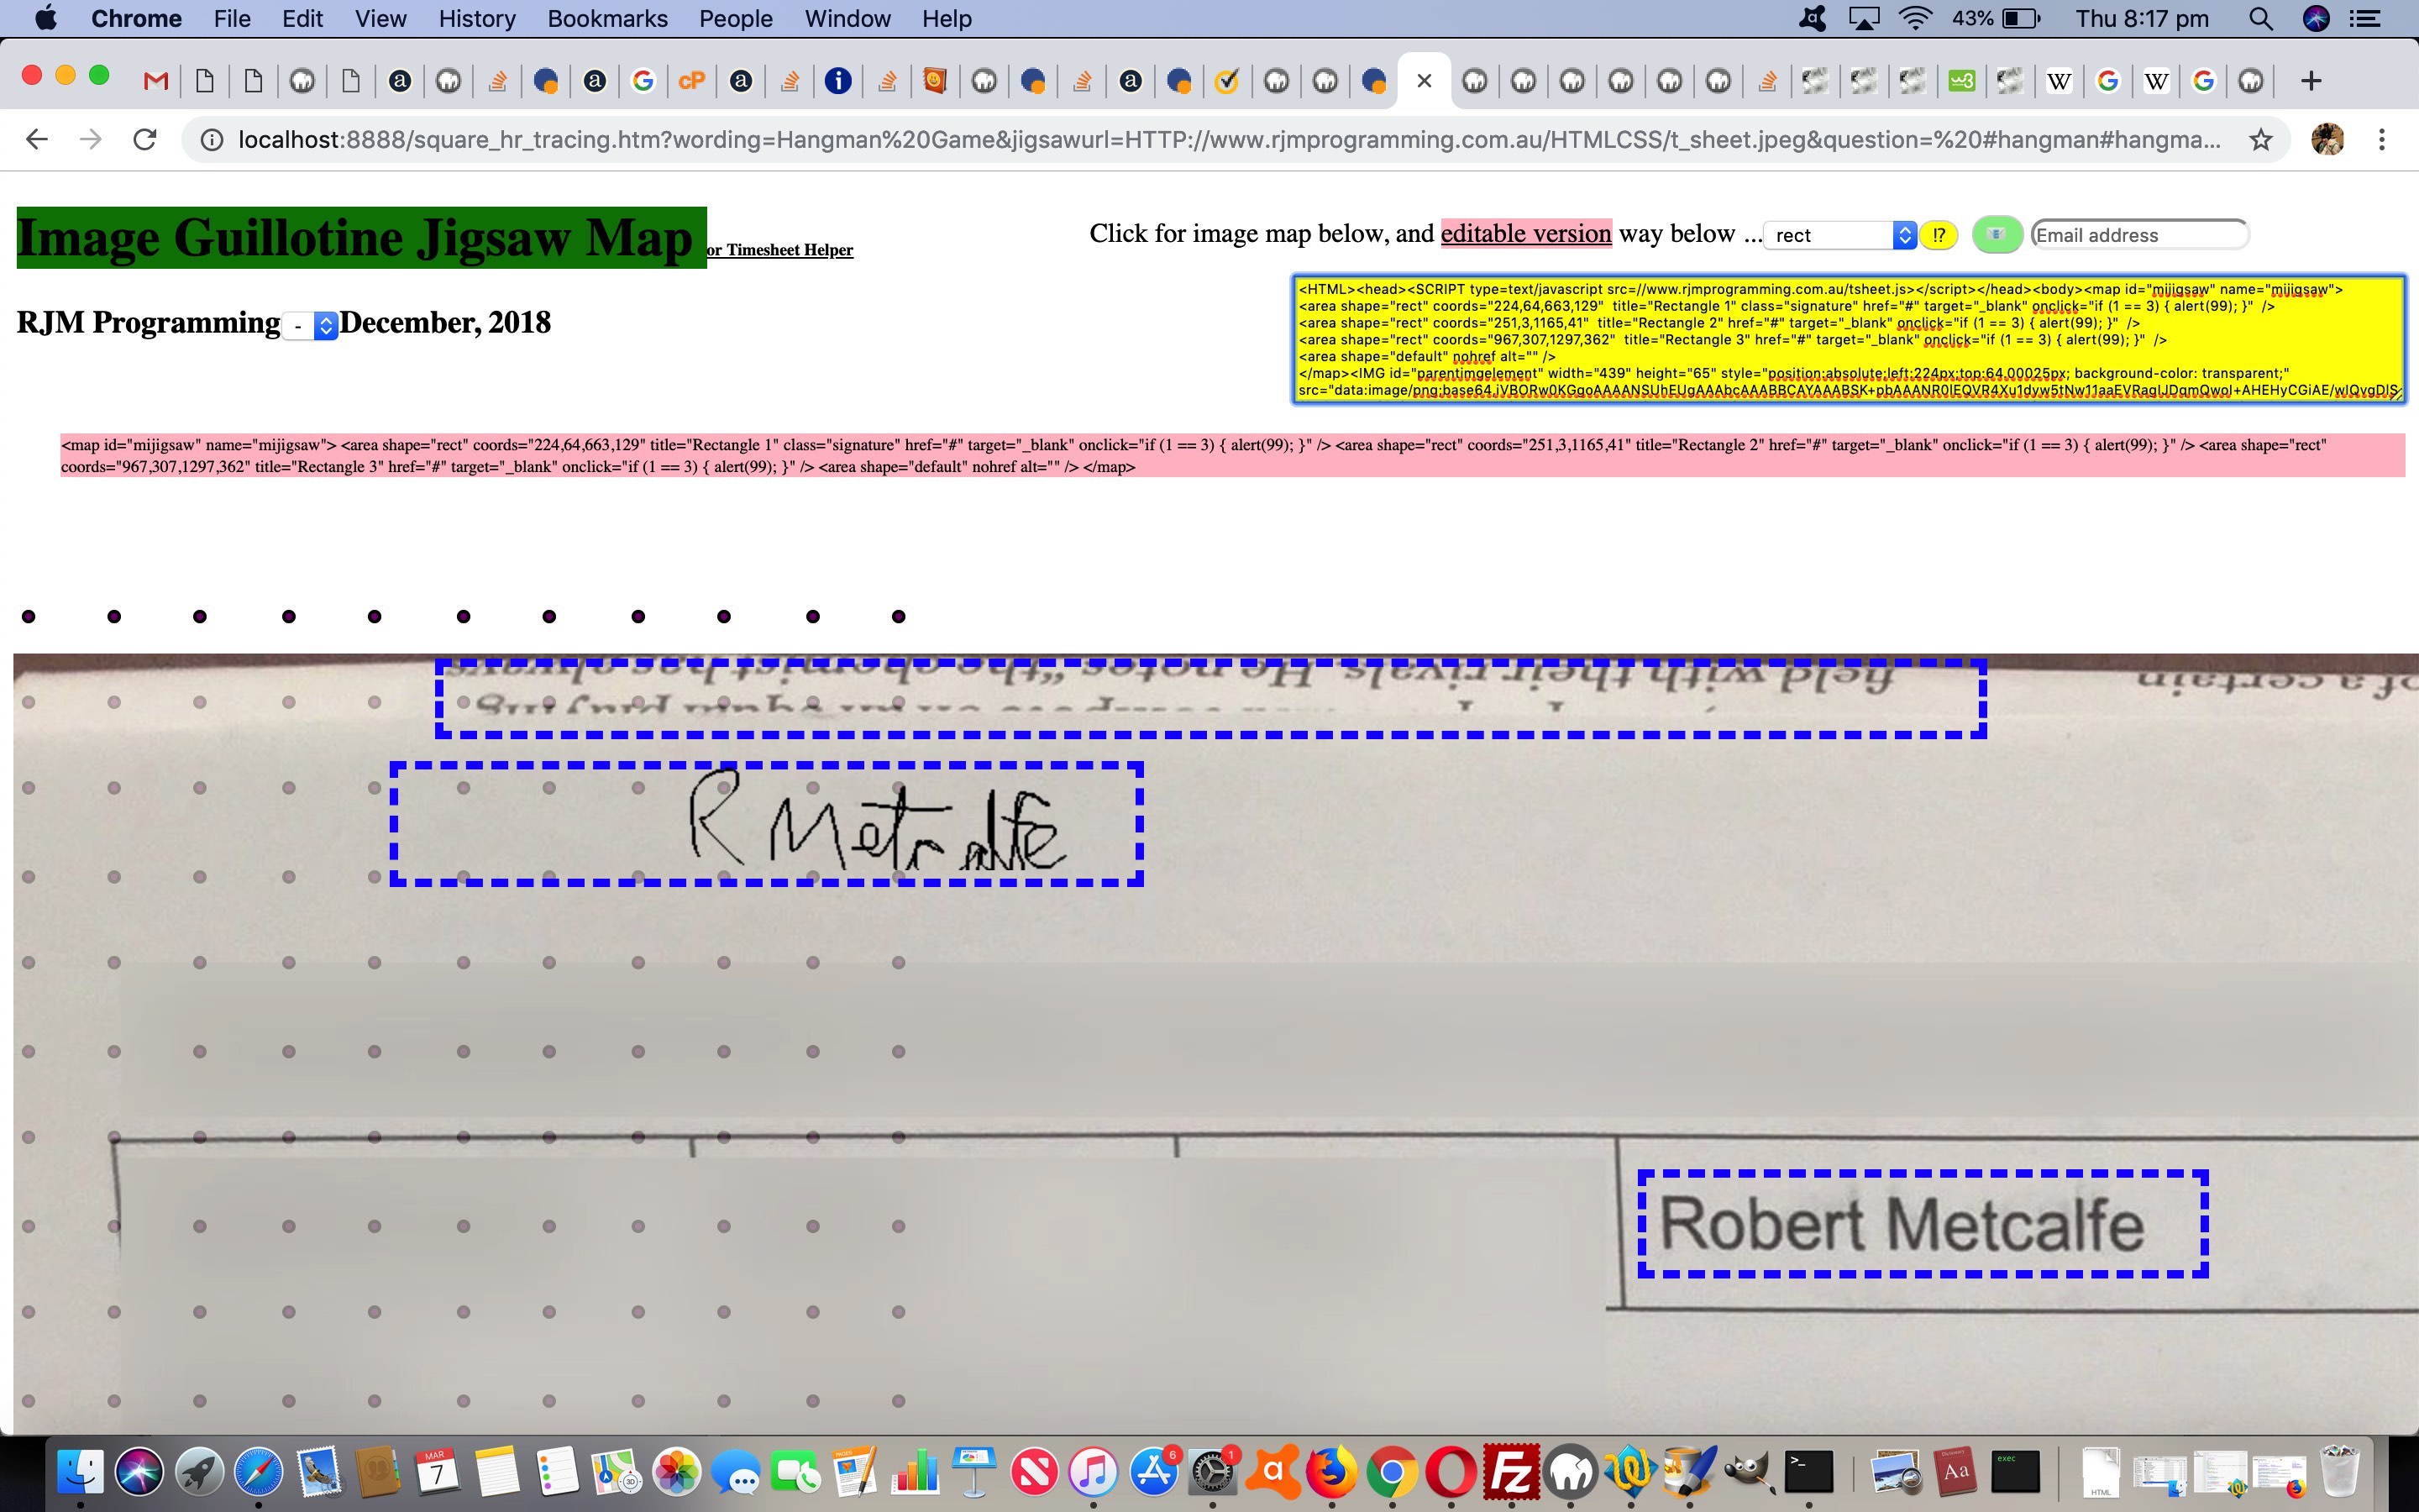Open Numbers from the Dock
Screen dimensions: 2419x1512
tap(915, 1471)
